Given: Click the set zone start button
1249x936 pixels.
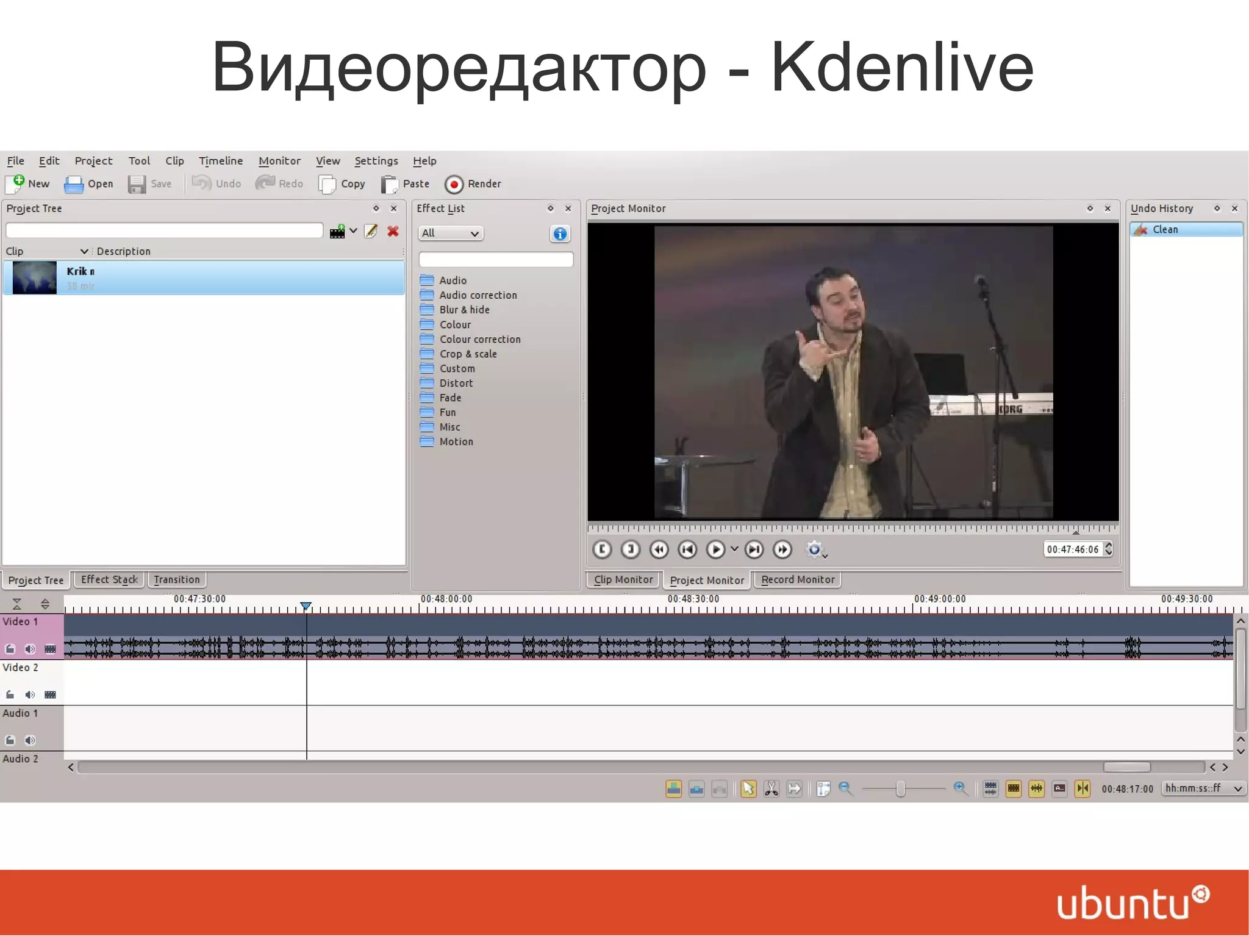Looking at the screenshot, I should [602, 549].
